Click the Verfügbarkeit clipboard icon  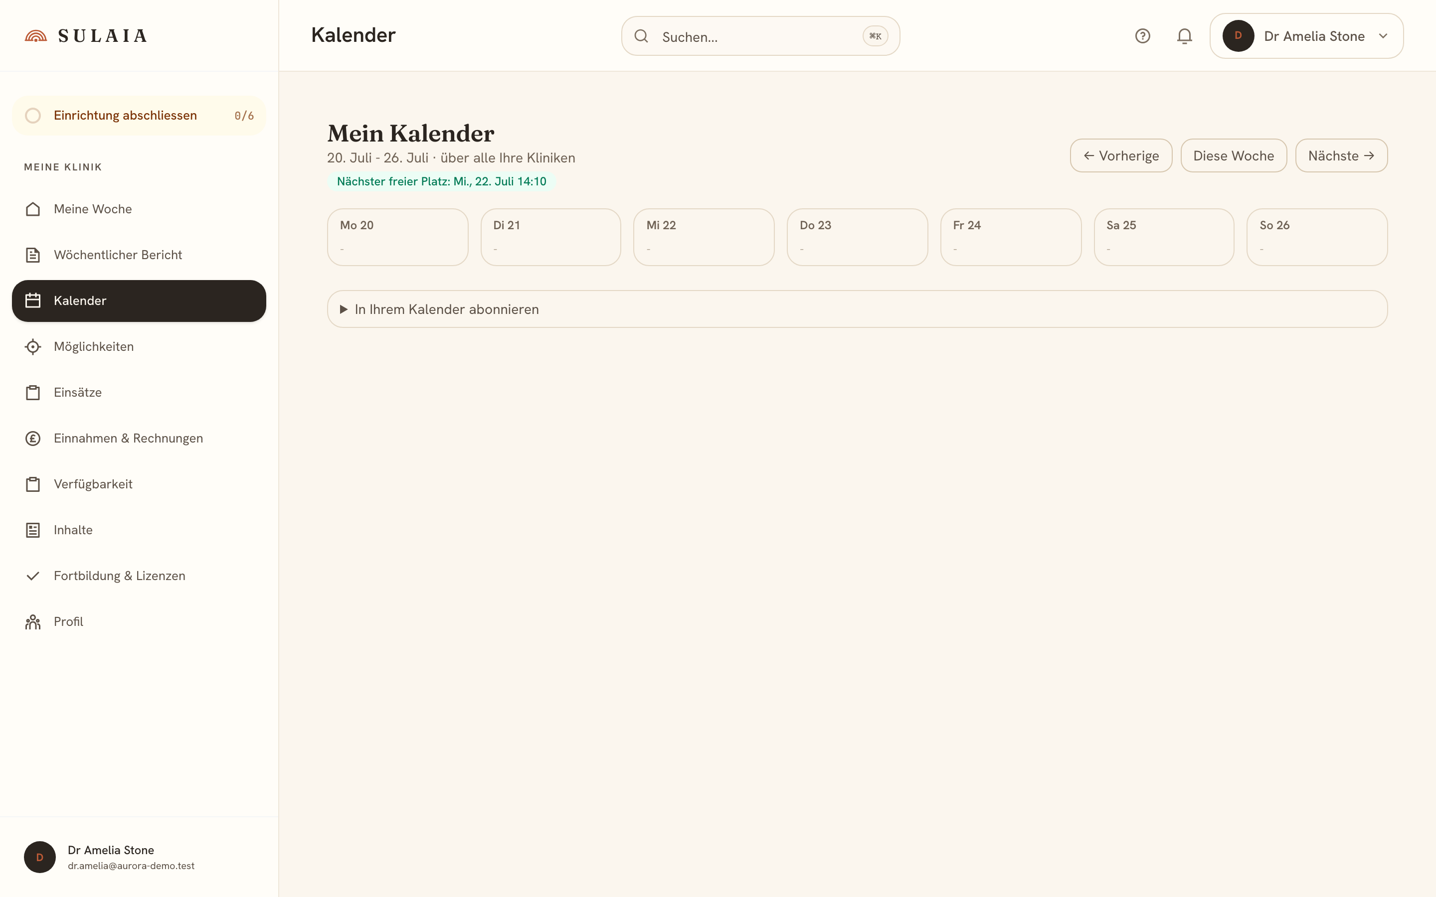point(33,484)
